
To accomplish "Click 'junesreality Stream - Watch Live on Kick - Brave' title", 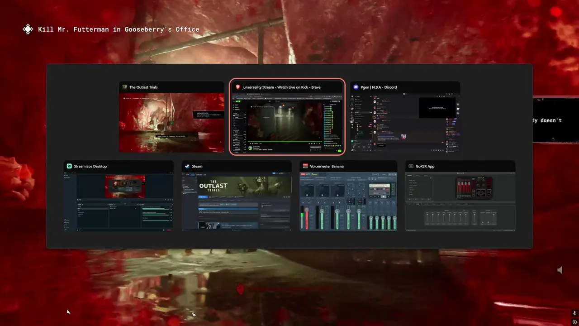I will 281,87.
